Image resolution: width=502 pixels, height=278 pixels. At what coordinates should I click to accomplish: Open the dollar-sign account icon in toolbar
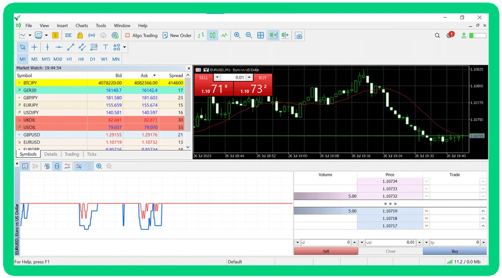click(x=55, y=35)
